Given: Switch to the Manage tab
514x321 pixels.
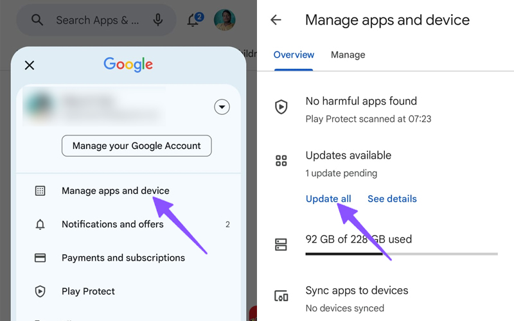Looking at the screenshot, I should click(348, 55).
